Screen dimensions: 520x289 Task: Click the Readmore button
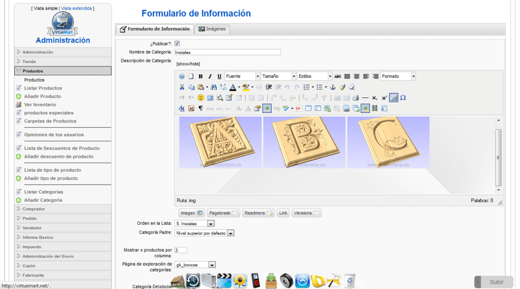[258, 213]
